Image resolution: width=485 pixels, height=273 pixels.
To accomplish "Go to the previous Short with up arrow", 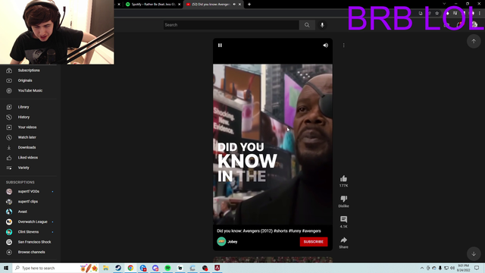I will click(474, 41).
